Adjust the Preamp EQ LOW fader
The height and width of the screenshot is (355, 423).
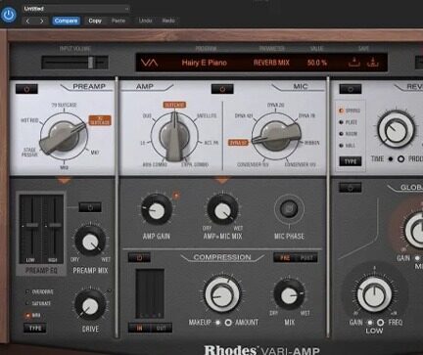click(x=31, y=225)
